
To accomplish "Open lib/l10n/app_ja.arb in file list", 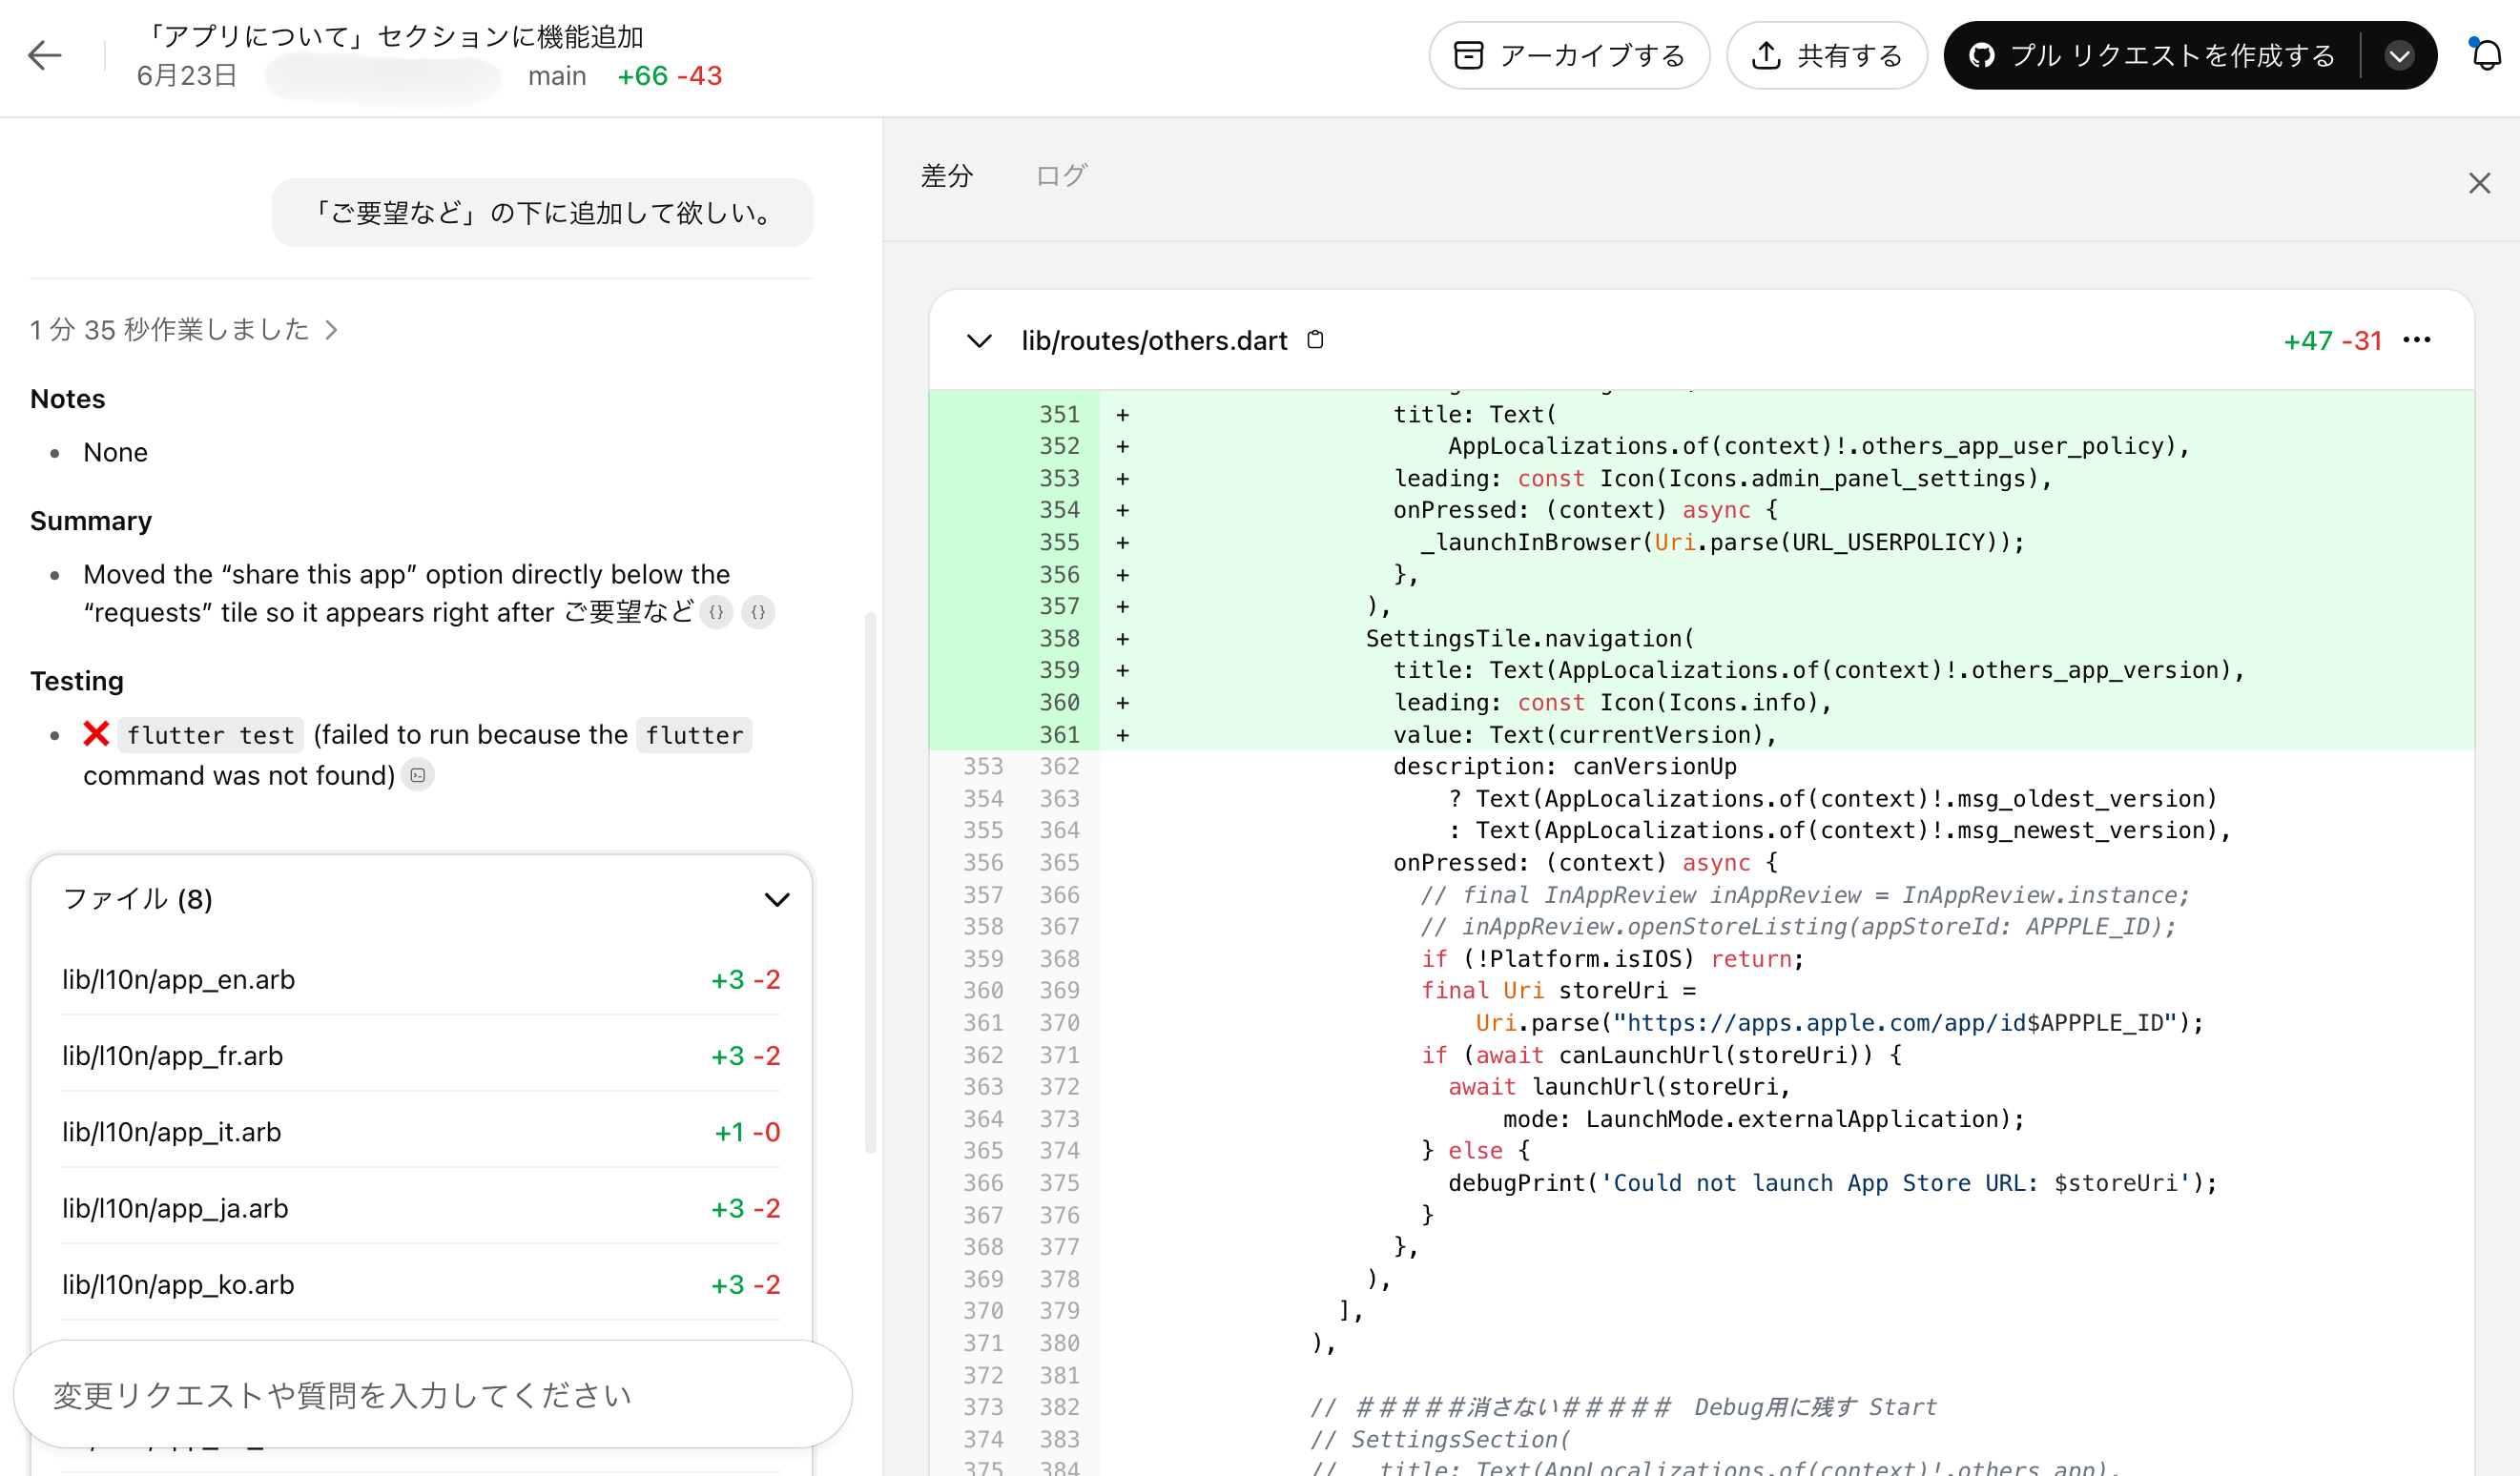I will 421,1208.
